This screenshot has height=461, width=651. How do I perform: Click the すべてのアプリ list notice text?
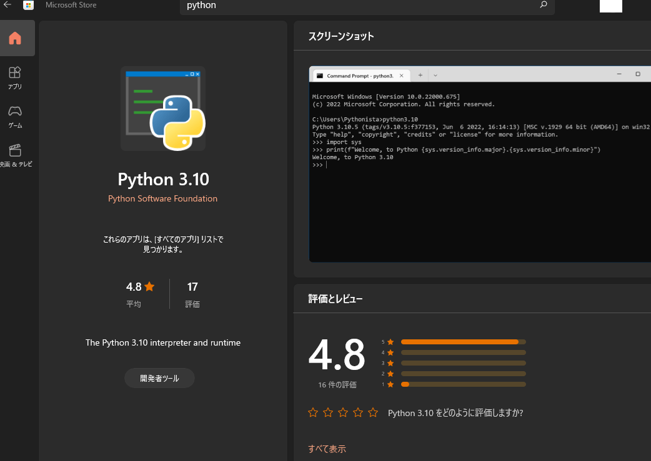tap(163, 244)
